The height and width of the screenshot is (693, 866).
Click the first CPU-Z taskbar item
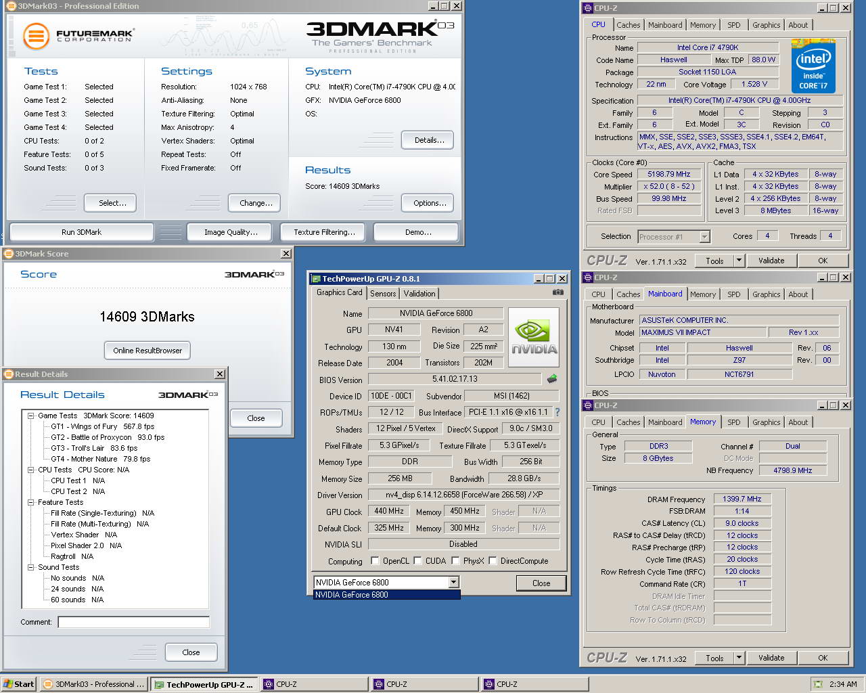tap(315, 684)
